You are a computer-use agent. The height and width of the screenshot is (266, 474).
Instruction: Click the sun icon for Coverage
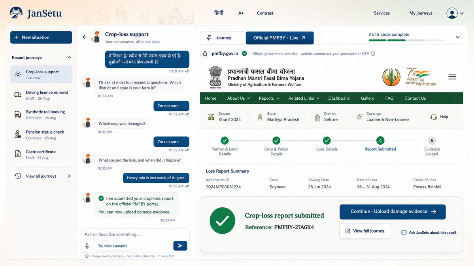(359, 117)
